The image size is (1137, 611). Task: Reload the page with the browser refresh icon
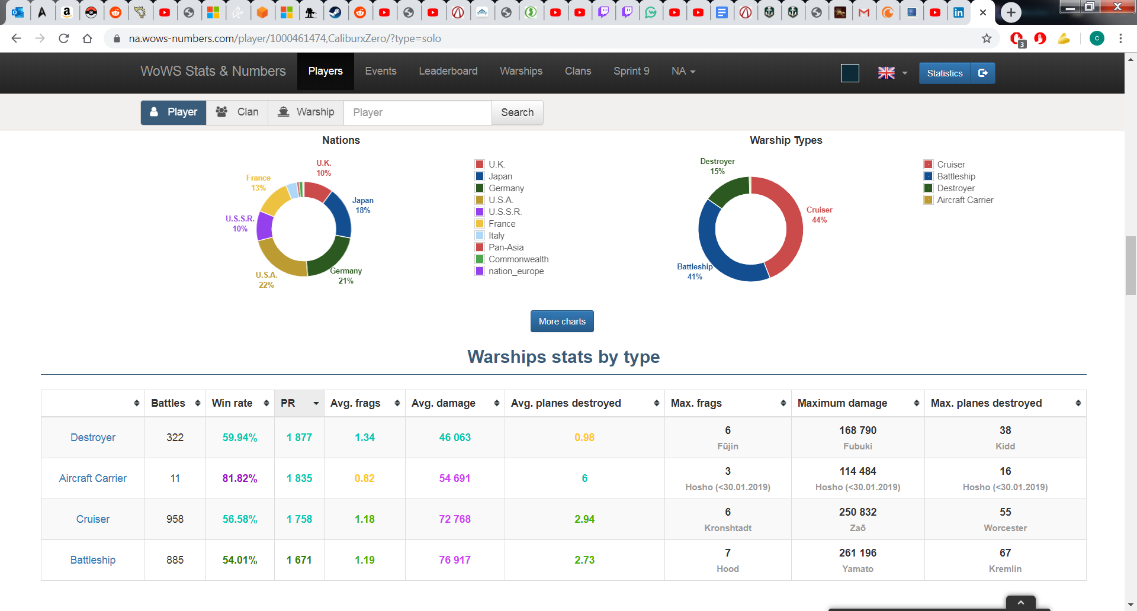point(64,38)
